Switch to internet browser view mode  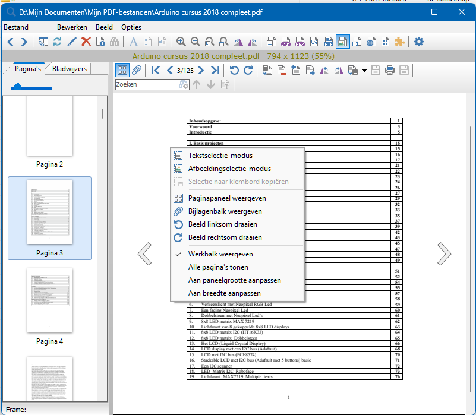[371, 42]
